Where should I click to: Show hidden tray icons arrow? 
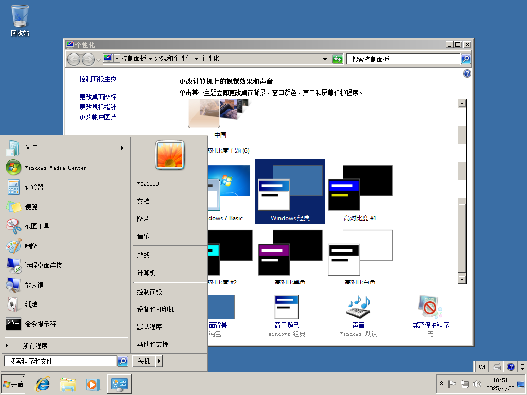coord(441,384)
